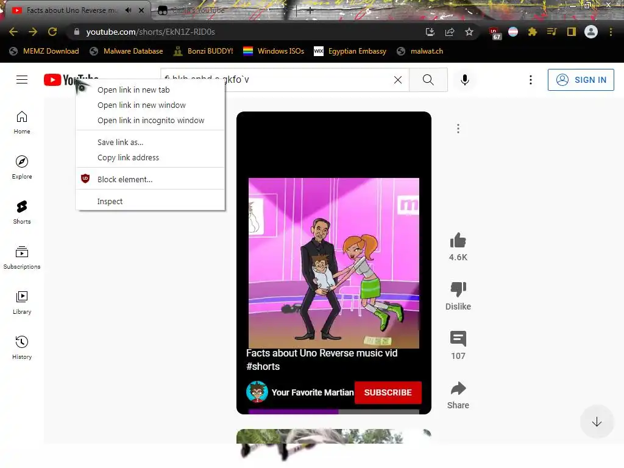
Task: Open the Your Favorite Martian channel avatar
Action: coord(257,392)
